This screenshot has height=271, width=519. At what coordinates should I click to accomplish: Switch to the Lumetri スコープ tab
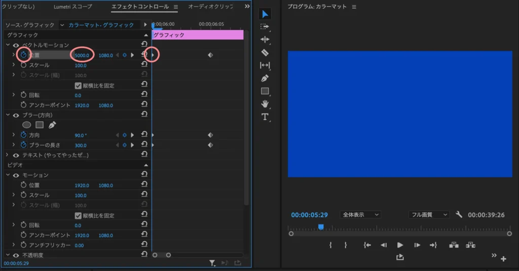point(73,7)
